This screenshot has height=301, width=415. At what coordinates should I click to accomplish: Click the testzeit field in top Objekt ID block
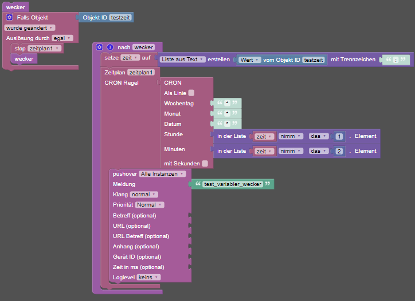(x=120, y=17)
